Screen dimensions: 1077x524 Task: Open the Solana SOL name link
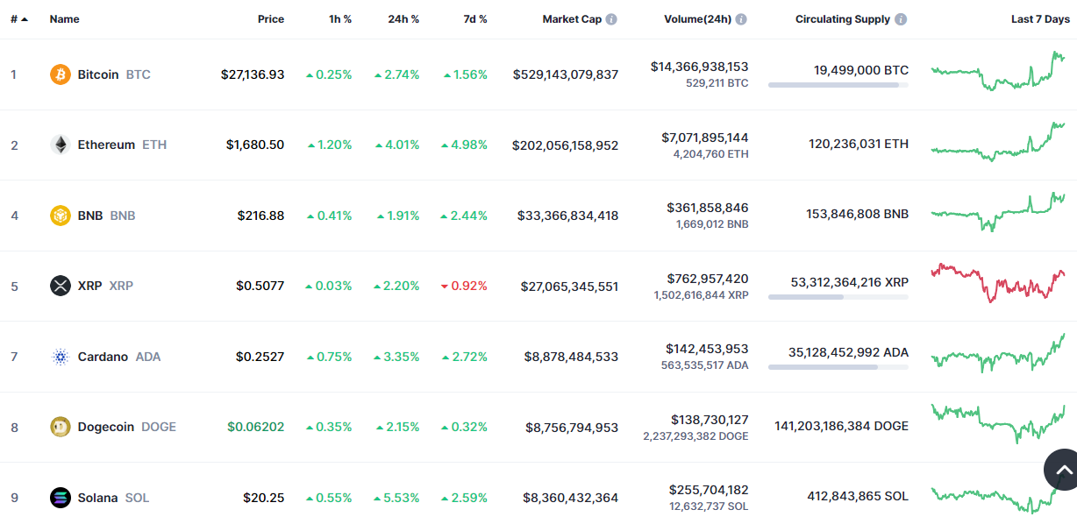[x=113, y=498]
